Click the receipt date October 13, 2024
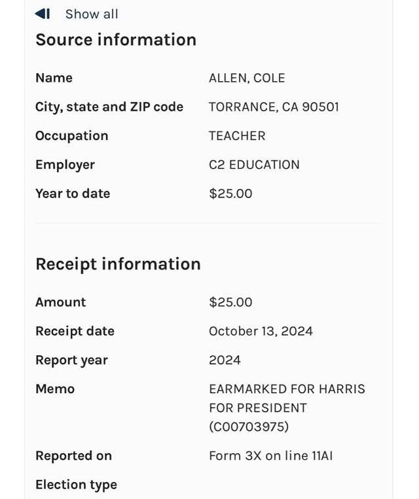The height and width of the screenshot is (499, 419). [261, 331]
